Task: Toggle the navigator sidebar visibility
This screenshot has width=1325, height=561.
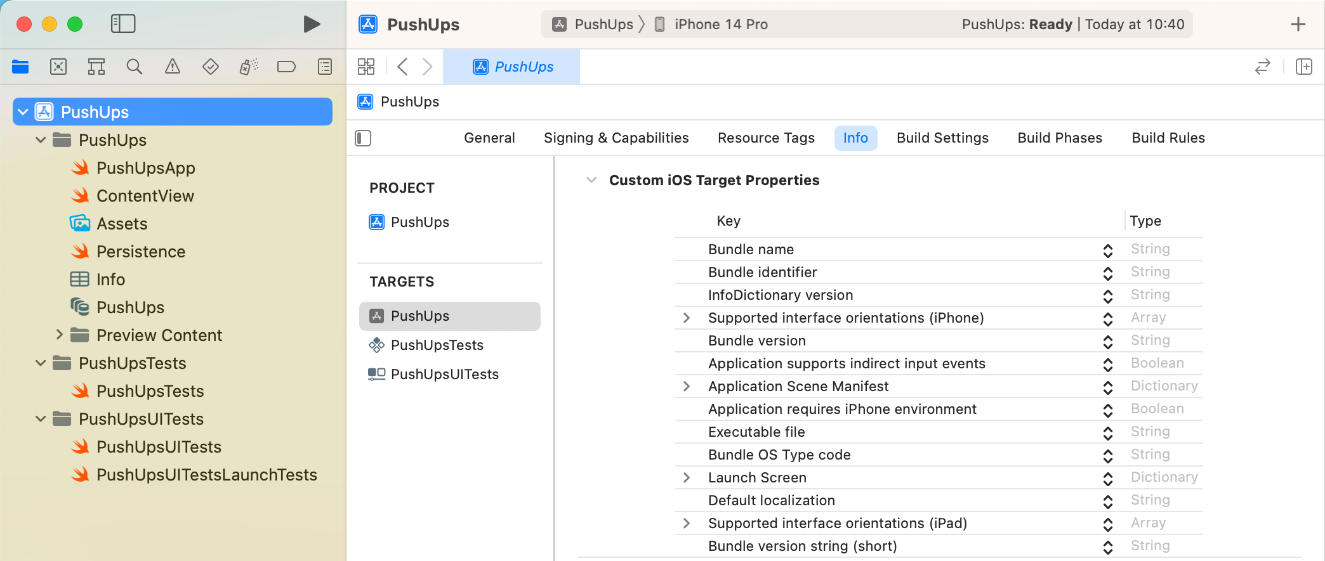Action: coord(123,24)
